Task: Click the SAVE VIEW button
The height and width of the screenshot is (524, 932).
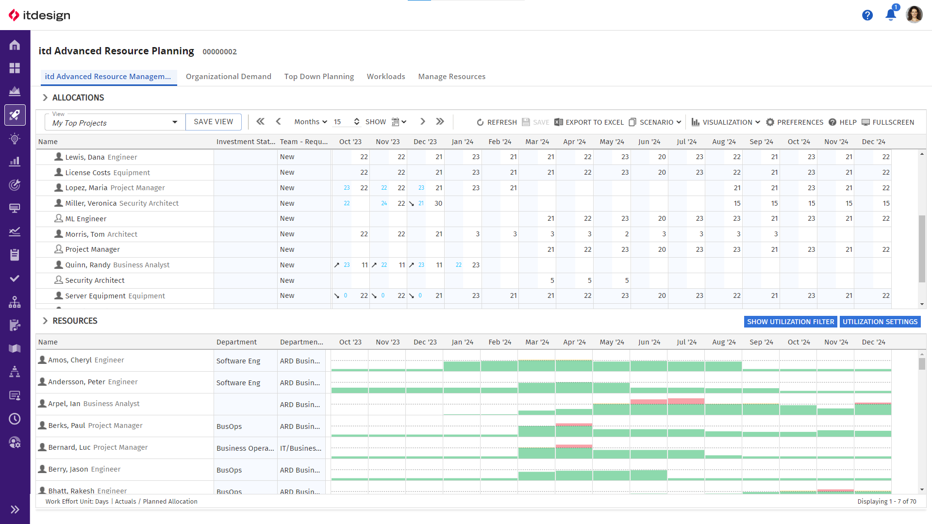Action: [x=213, y=122]
